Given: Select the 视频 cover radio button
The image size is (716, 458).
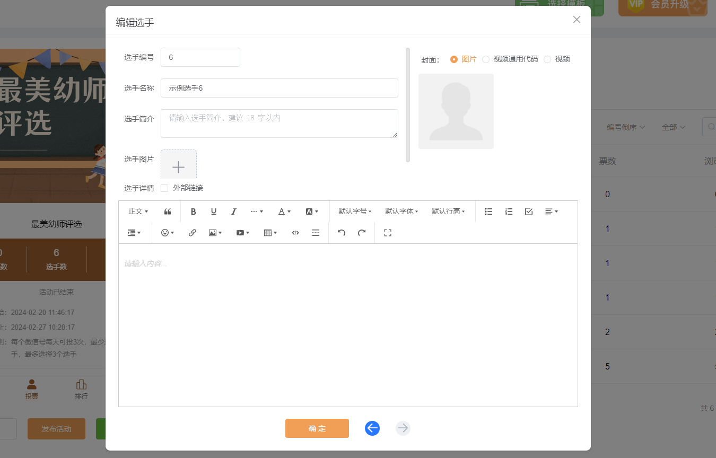Looking at the screenshot, I should coord(547,59).
